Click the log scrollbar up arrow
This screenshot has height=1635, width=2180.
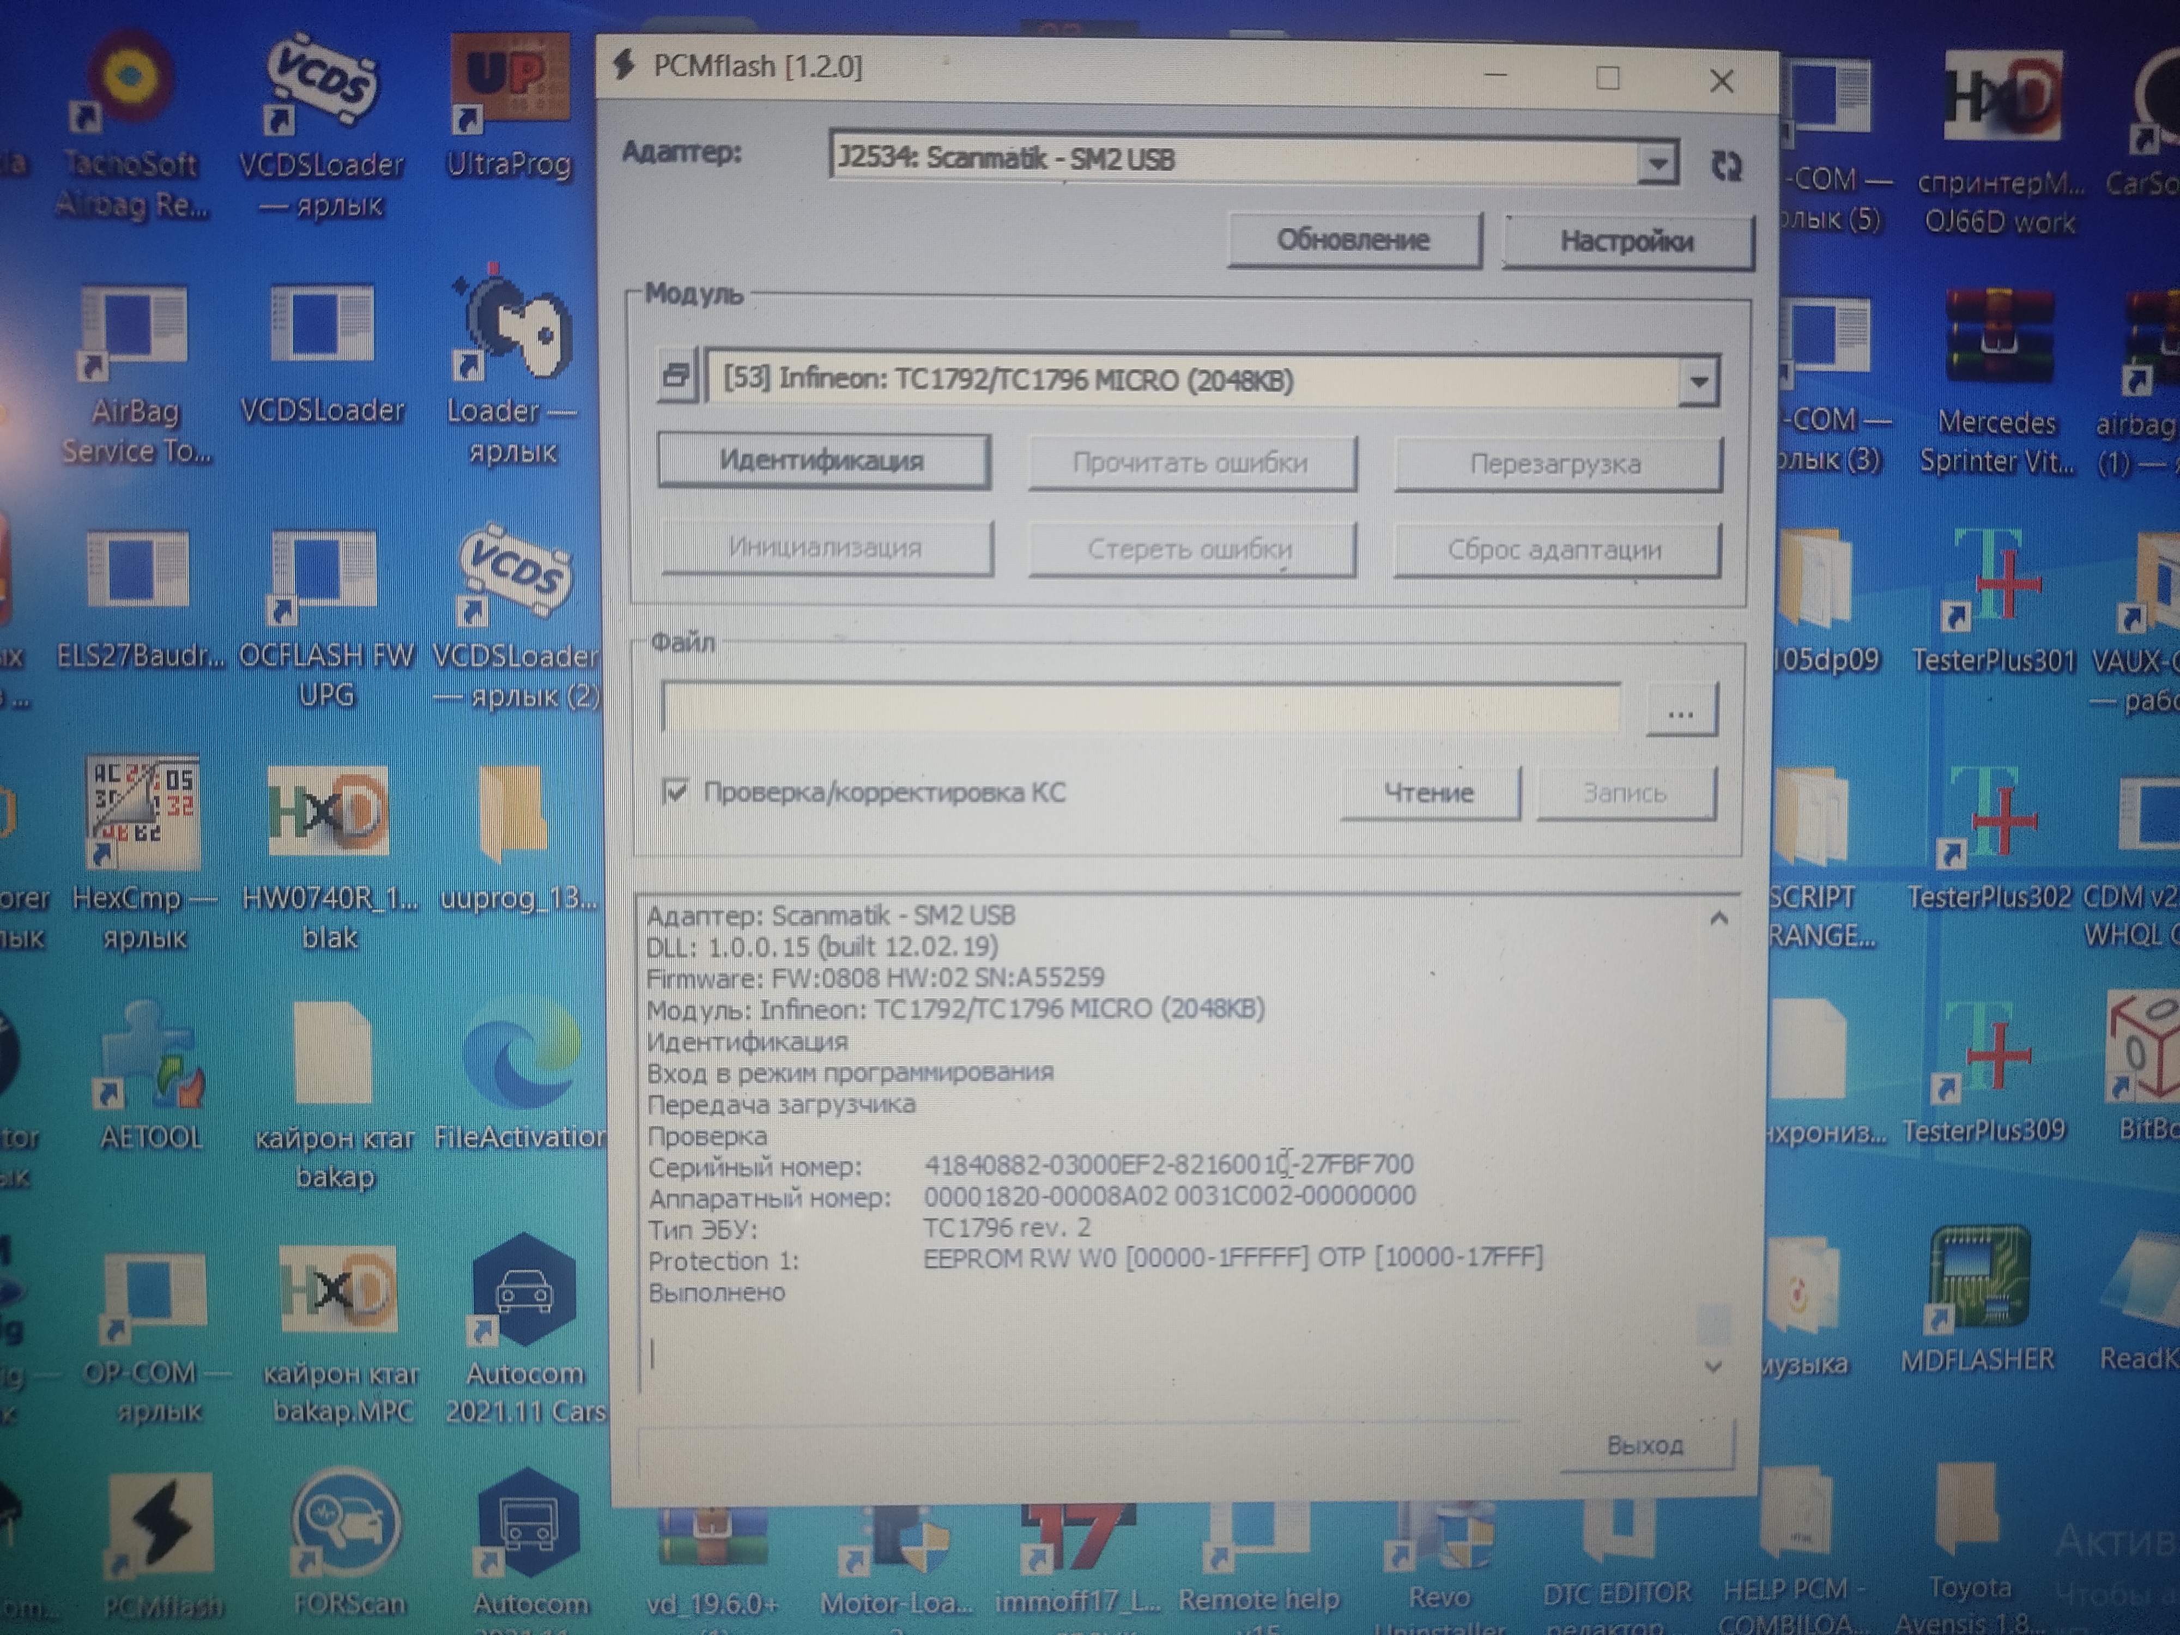pos(1718,918)
